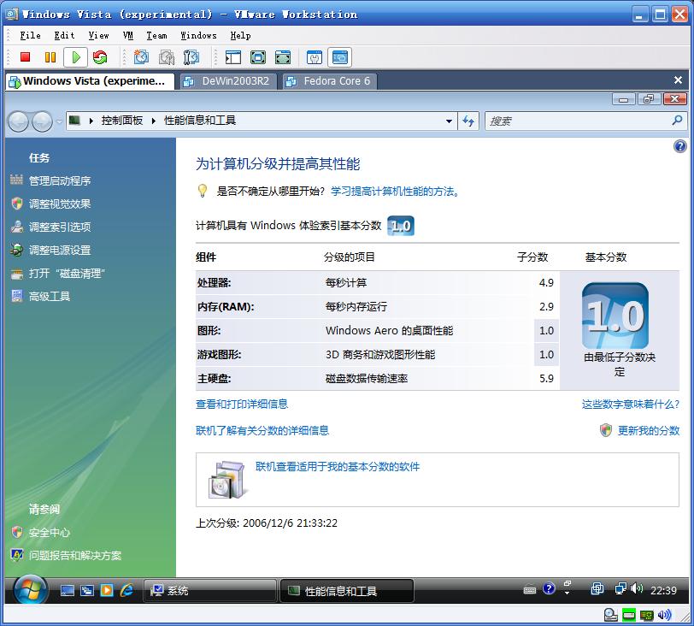Click the Reset VM toolbar icon
The width and height of the screenshot is (694, 626).
point(100,57)
